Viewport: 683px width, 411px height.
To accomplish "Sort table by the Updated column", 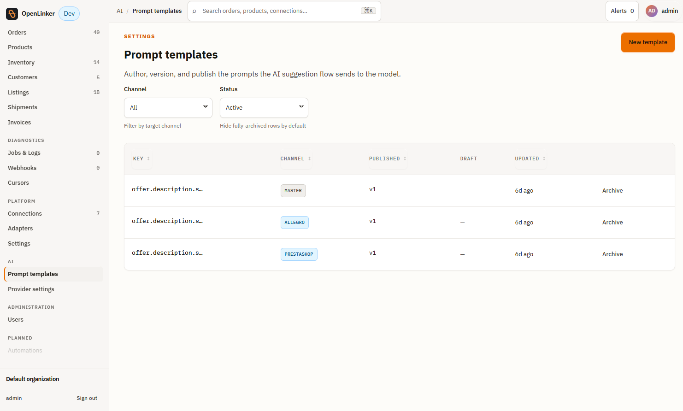I will 530,159.
